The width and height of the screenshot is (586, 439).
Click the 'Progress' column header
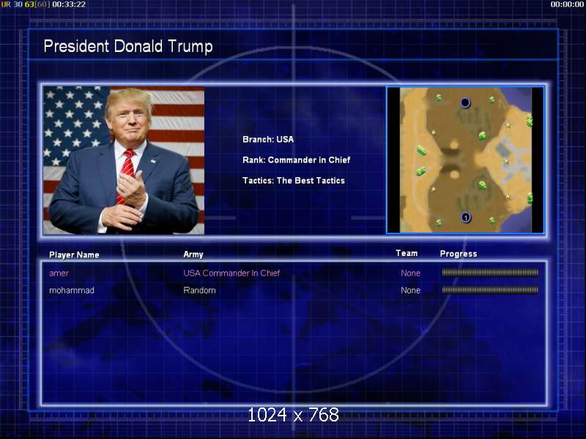(x=459, y=254)
